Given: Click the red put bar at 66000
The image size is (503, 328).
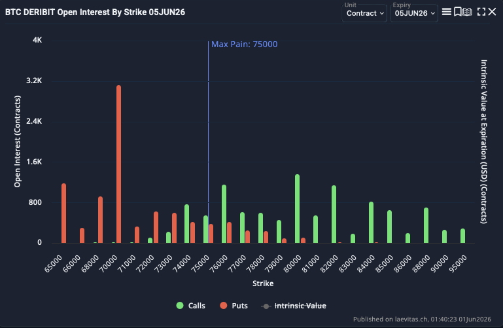Looking at the screenshot, I should (82, 235).
